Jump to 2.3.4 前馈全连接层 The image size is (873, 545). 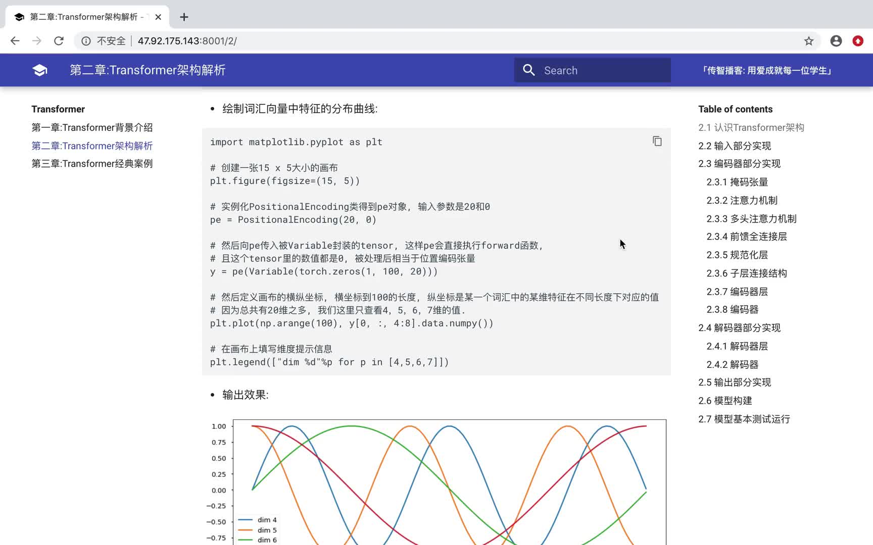[747, 237]
